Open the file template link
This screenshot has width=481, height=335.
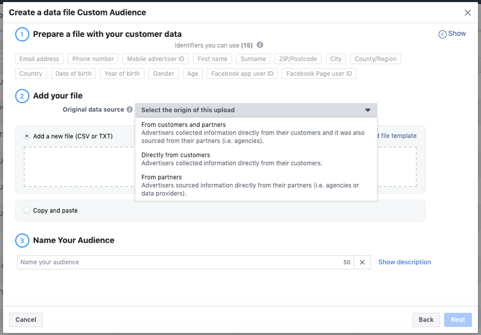pyautogui.click(x=396, y=136)
